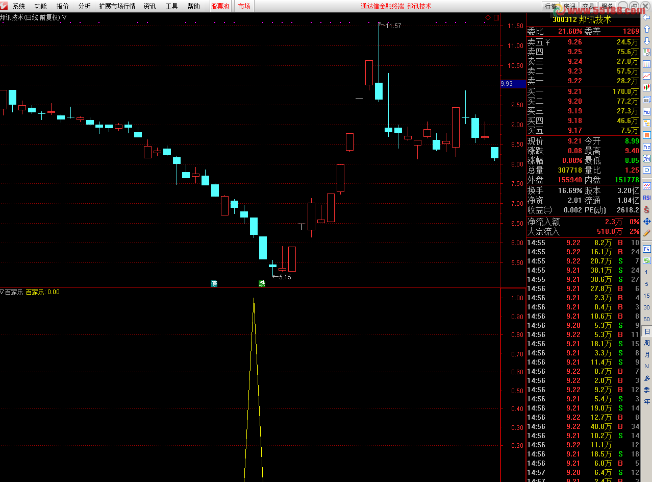Click the 买一 9.21 bid row

point(583,92)
